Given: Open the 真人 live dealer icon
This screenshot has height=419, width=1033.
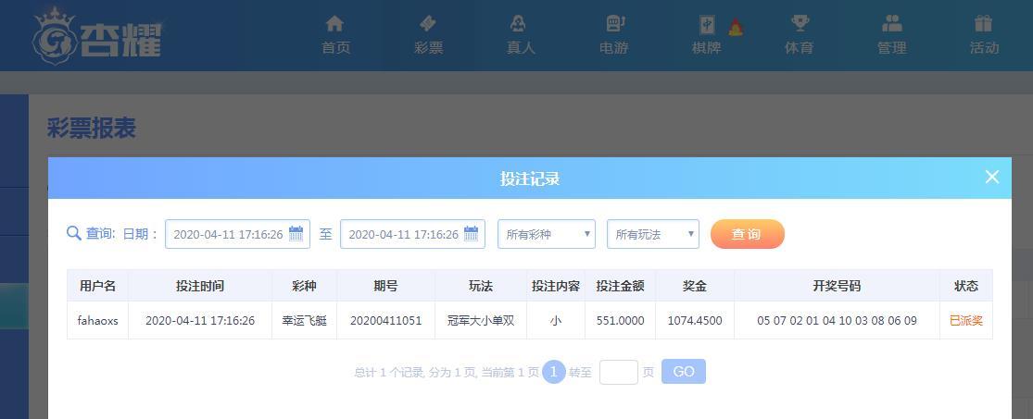Looking at the screenshot, I should 519,24.
